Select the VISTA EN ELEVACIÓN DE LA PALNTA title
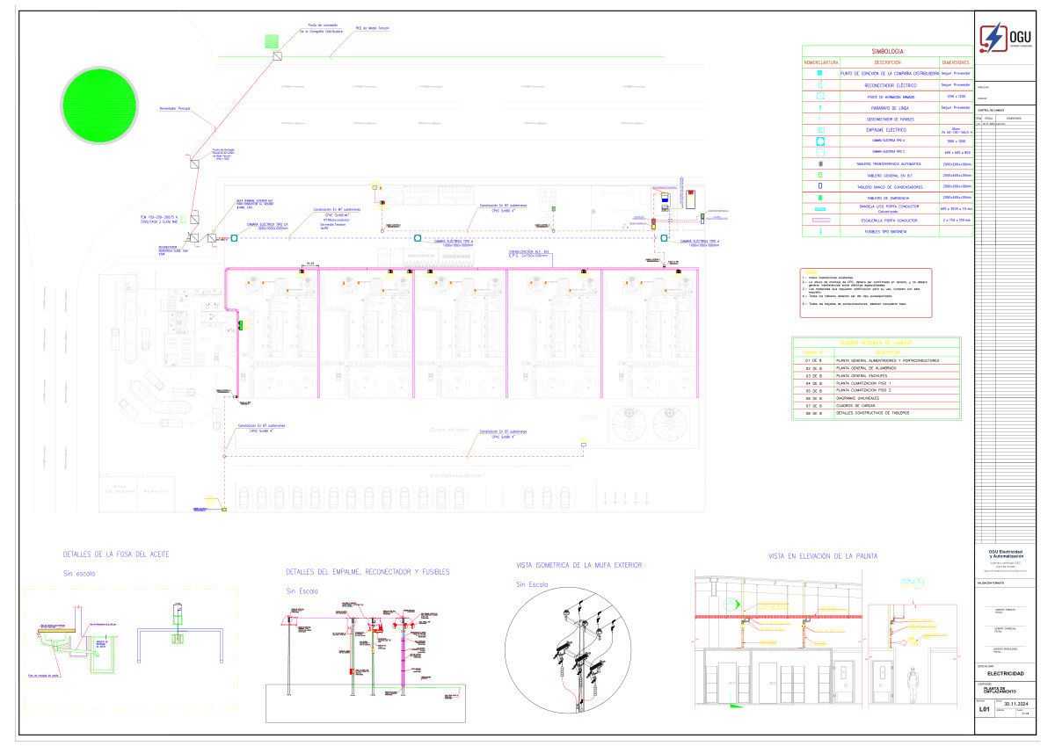This screenshot has height=746, width=1055. 822,556
